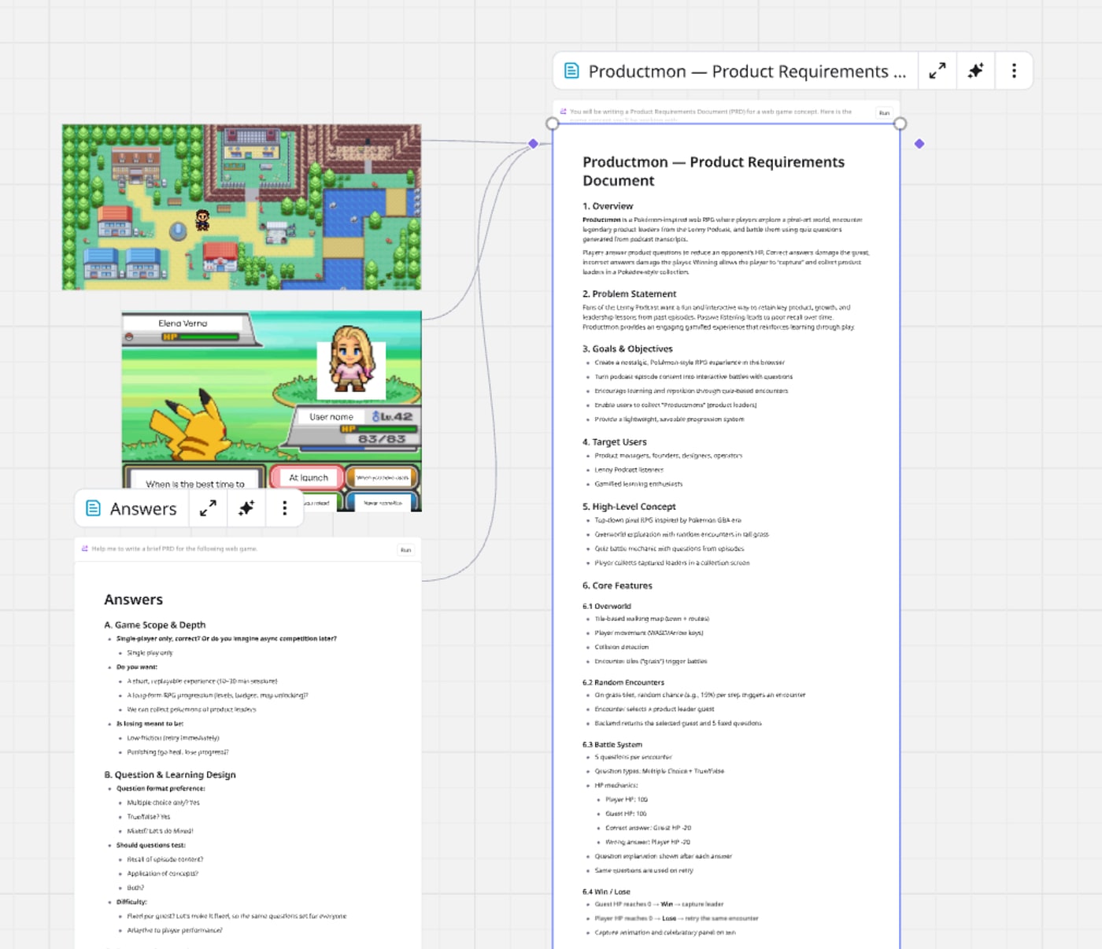Click Run on the 'Help me write a brief PRD' prompt
Viewport: 1102px width, 949px height.
pyautogui.click(x=405, y=549)
